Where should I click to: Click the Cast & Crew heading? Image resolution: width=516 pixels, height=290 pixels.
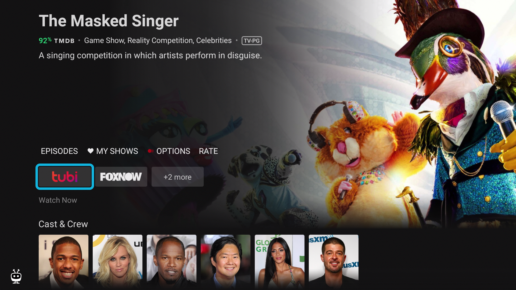pos(63,224)
